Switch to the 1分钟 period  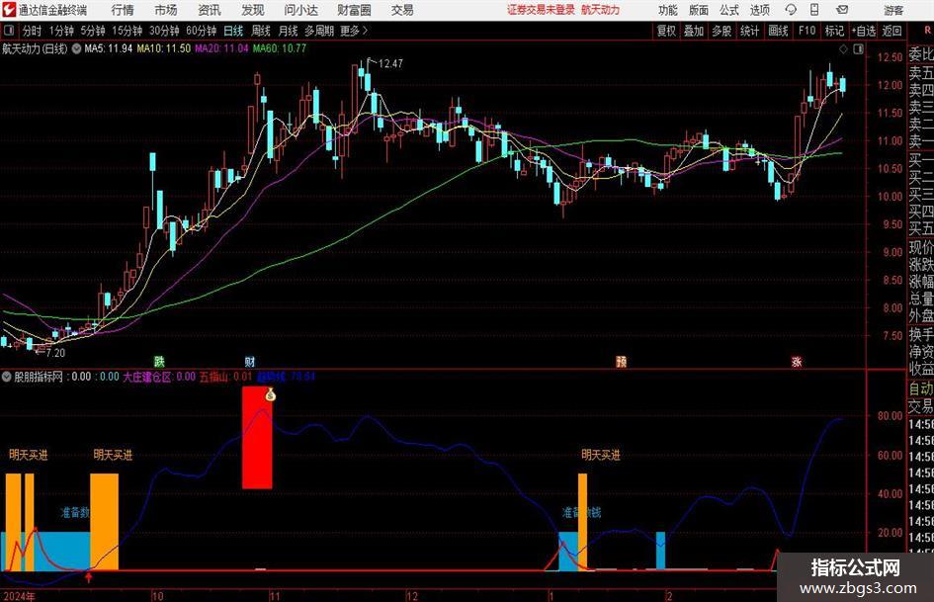(x=61, y=31)
